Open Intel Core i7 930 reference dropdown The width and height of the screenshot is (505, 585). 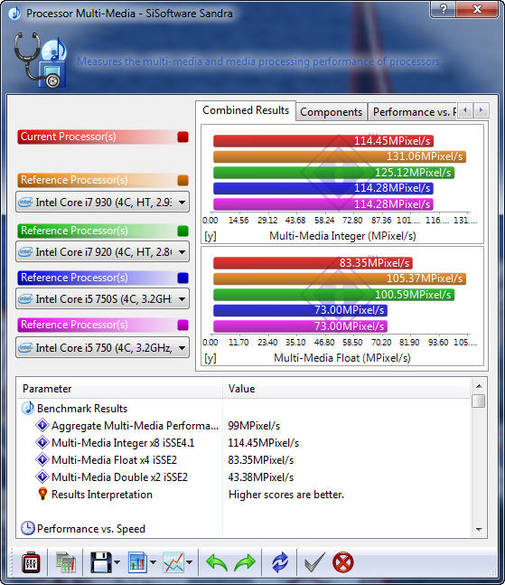[102, 203]
